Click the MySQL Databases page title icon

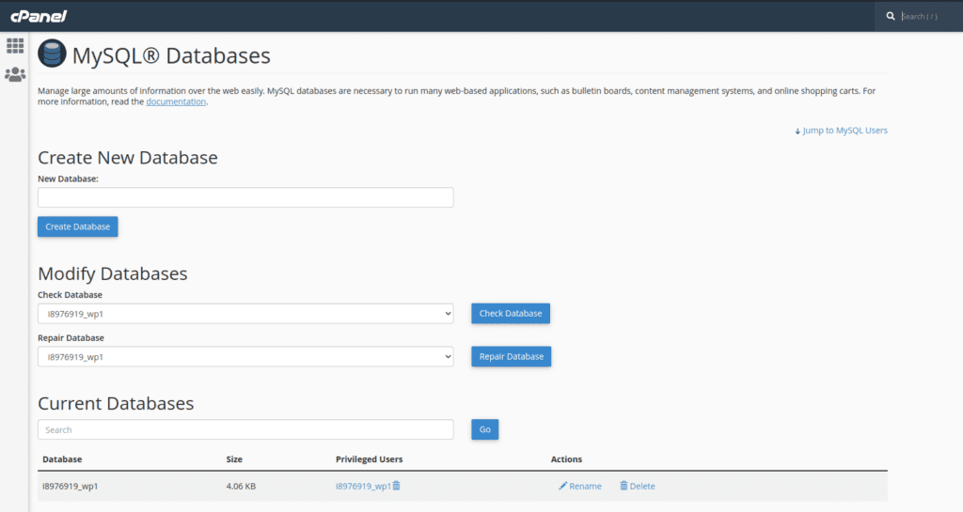pos(52,54)
